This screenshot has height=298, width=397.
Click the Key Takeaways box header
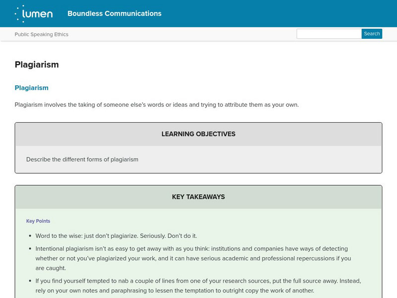coord(198,197)
